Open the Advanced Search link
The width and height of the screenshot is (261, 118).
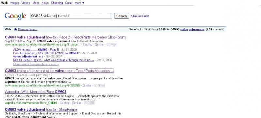(140, 16)
